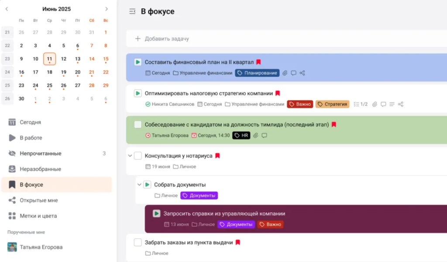Click 19 июня date on notary task
The width and height of the screenshot is (447, 262).
click(x=158, y=166)
